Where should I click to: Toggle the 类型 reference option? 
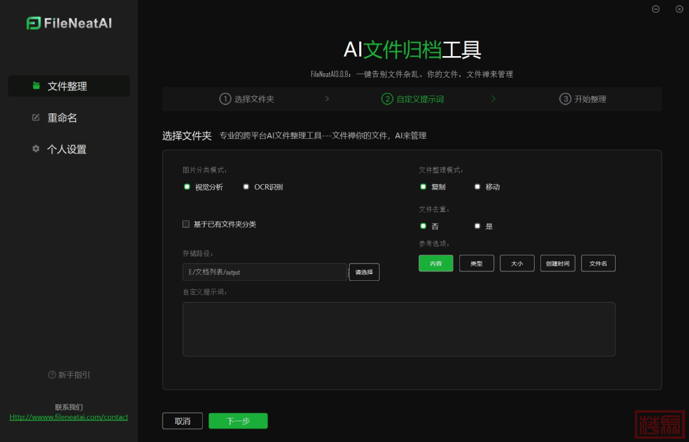coord(477,263)
